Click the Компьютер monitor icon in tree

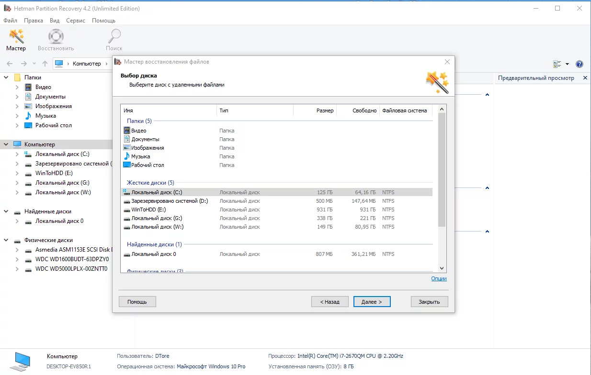(17, 144)
